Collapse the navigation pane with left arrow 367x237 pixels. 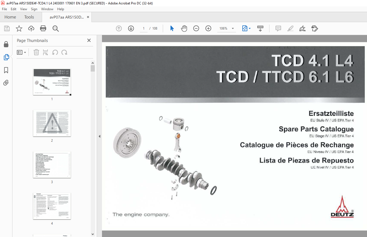[99, 136]
